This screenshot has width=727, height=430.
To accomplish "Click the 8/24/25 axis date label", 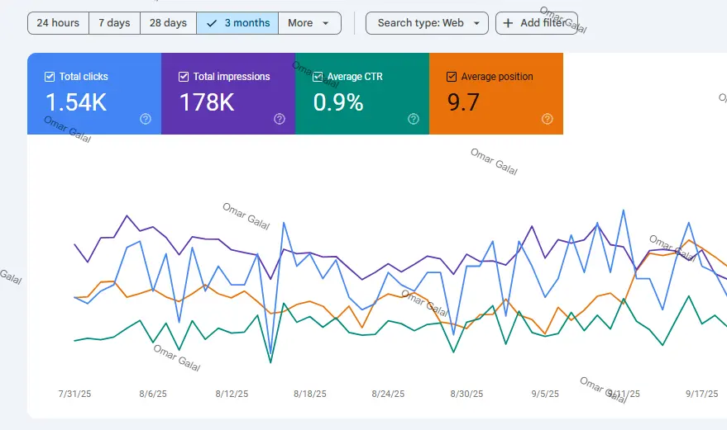I will [x=388, y=394].
